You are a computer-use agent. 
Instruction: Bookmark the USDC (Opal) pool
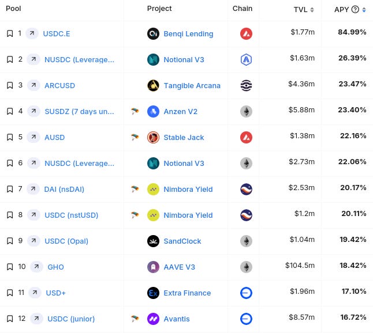coord(10,241)
